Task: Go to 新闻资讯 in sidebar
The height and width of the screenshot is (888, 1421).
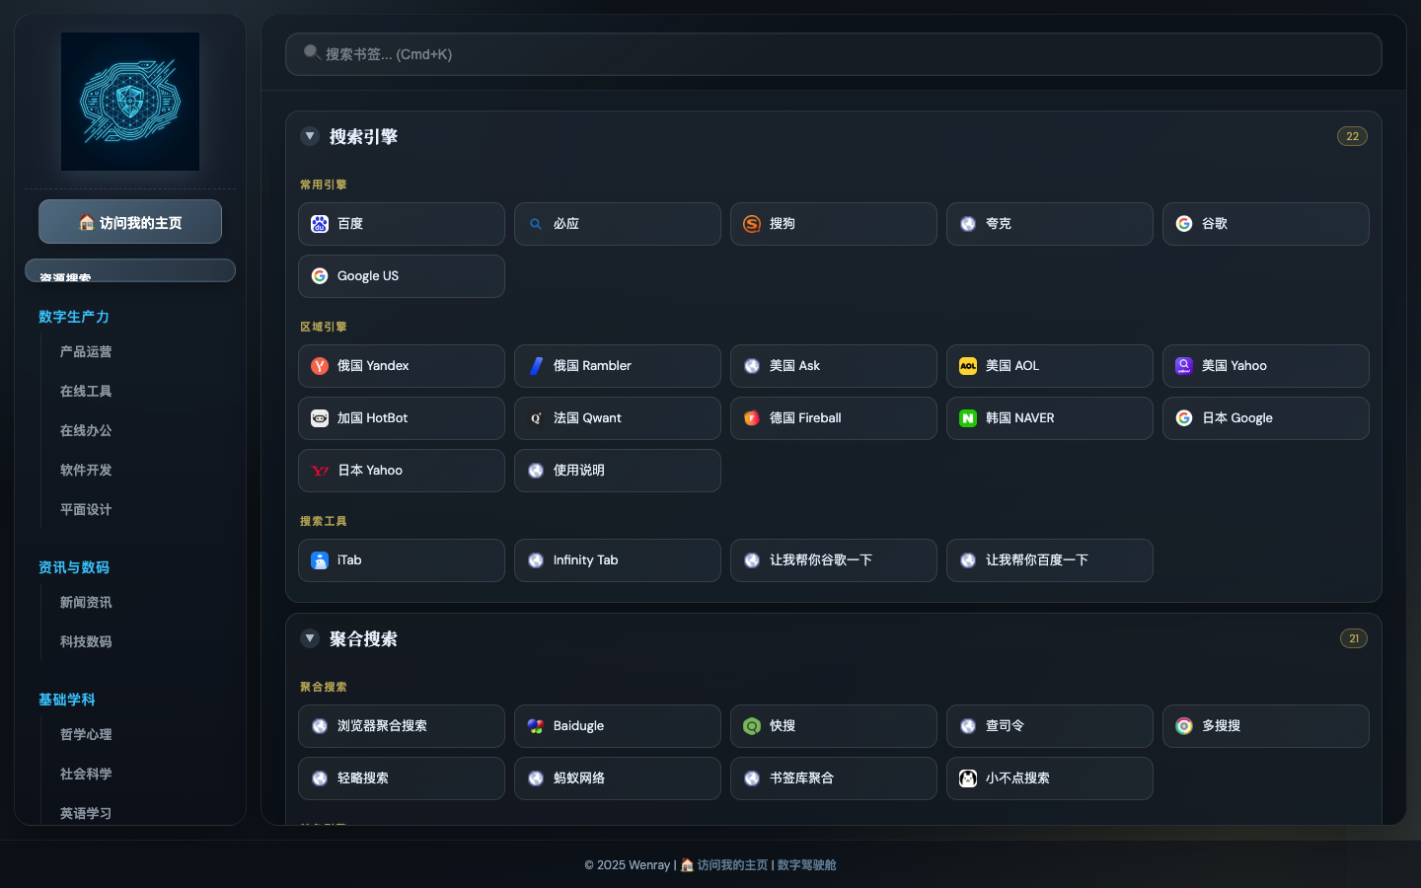Action: click(x=86, y=603)
